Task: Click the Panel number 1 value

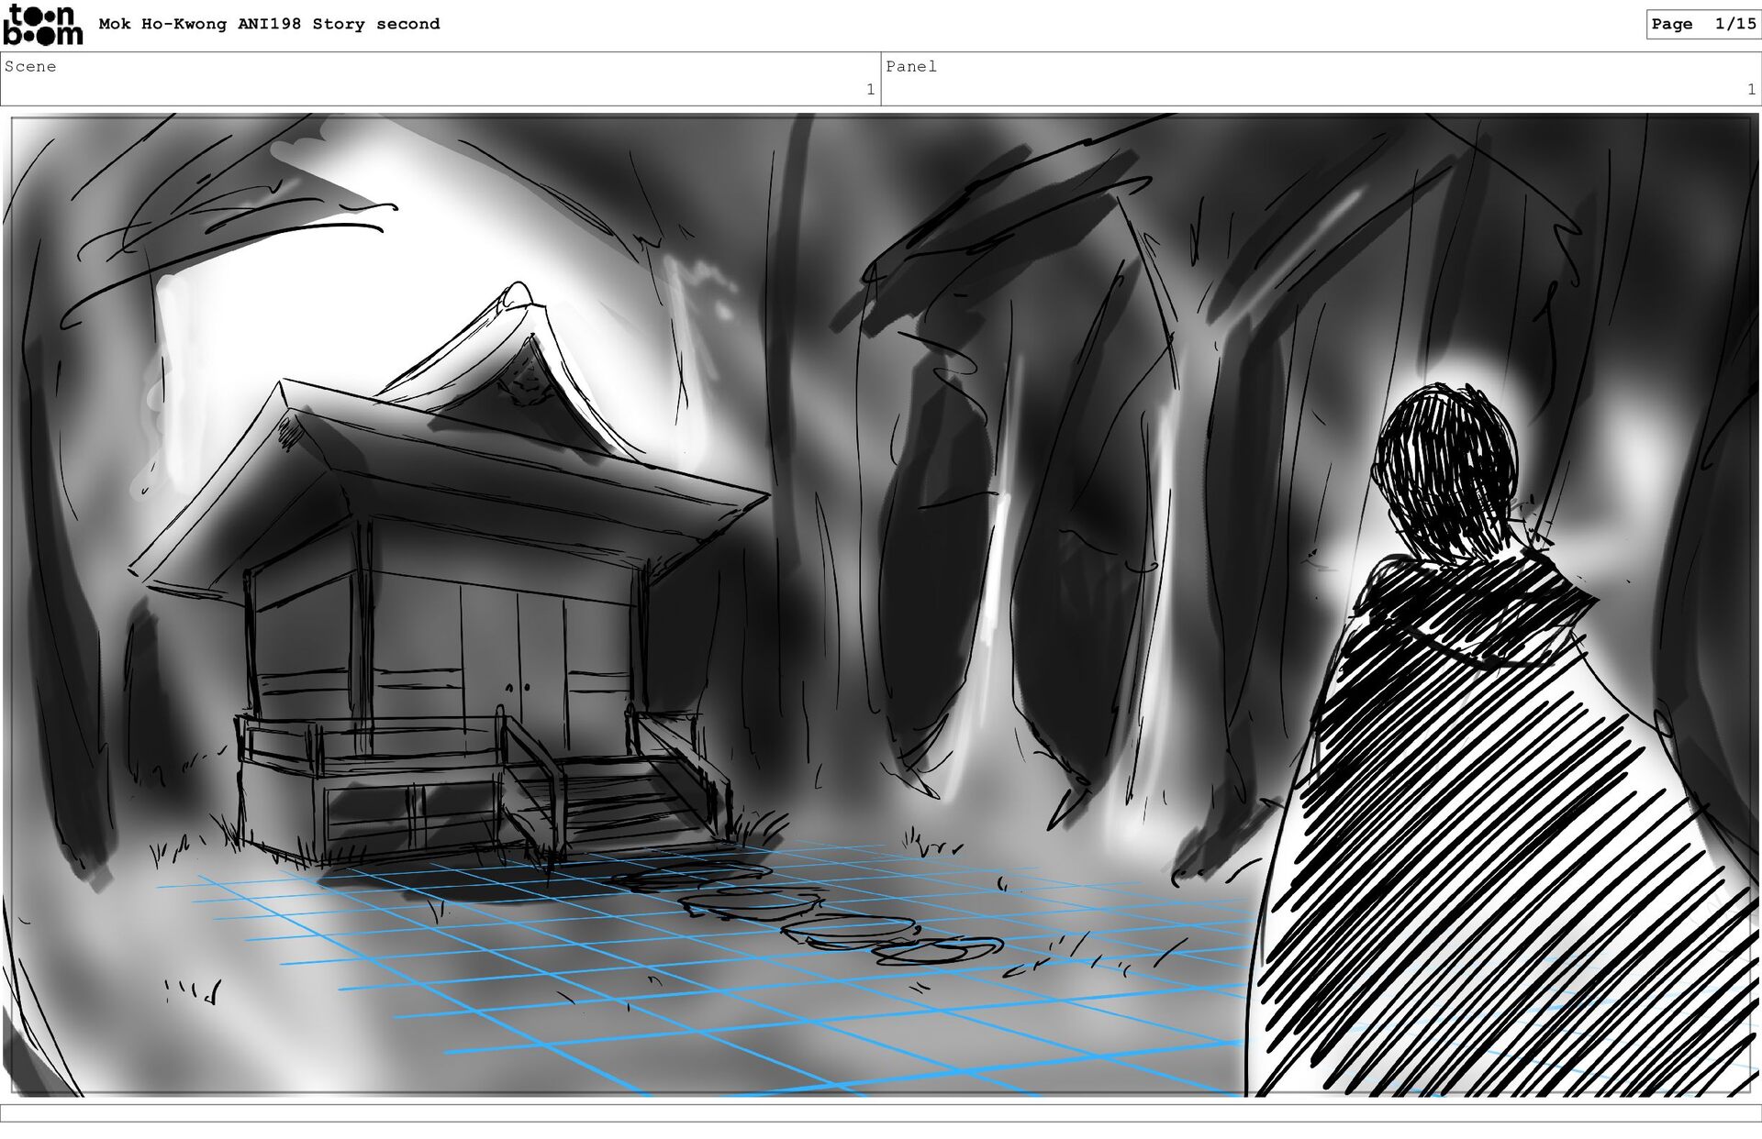Action: tap(1751, 89)
